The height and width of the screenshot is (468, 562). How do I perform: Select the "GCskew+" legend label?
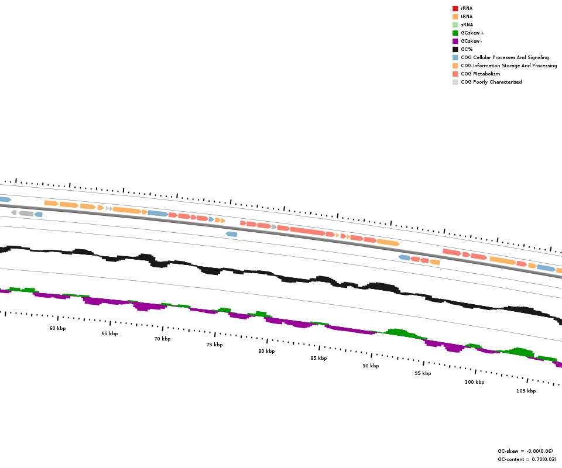(472, 33)
